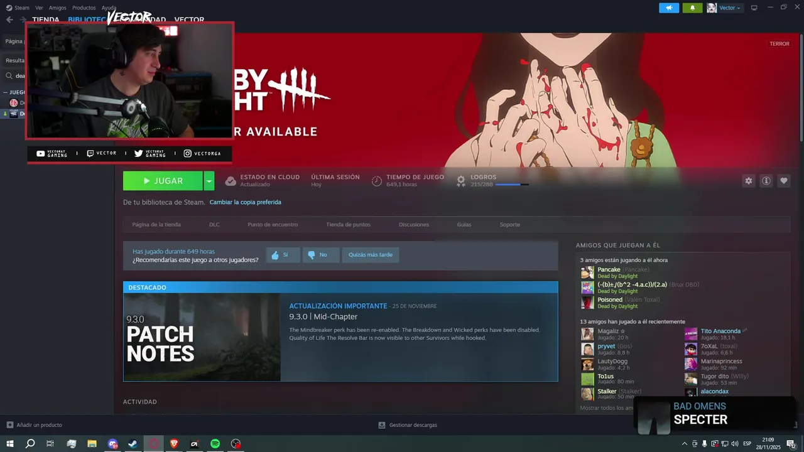
Task: Show hidden tray icons chevron
Action: pos(685,444)
